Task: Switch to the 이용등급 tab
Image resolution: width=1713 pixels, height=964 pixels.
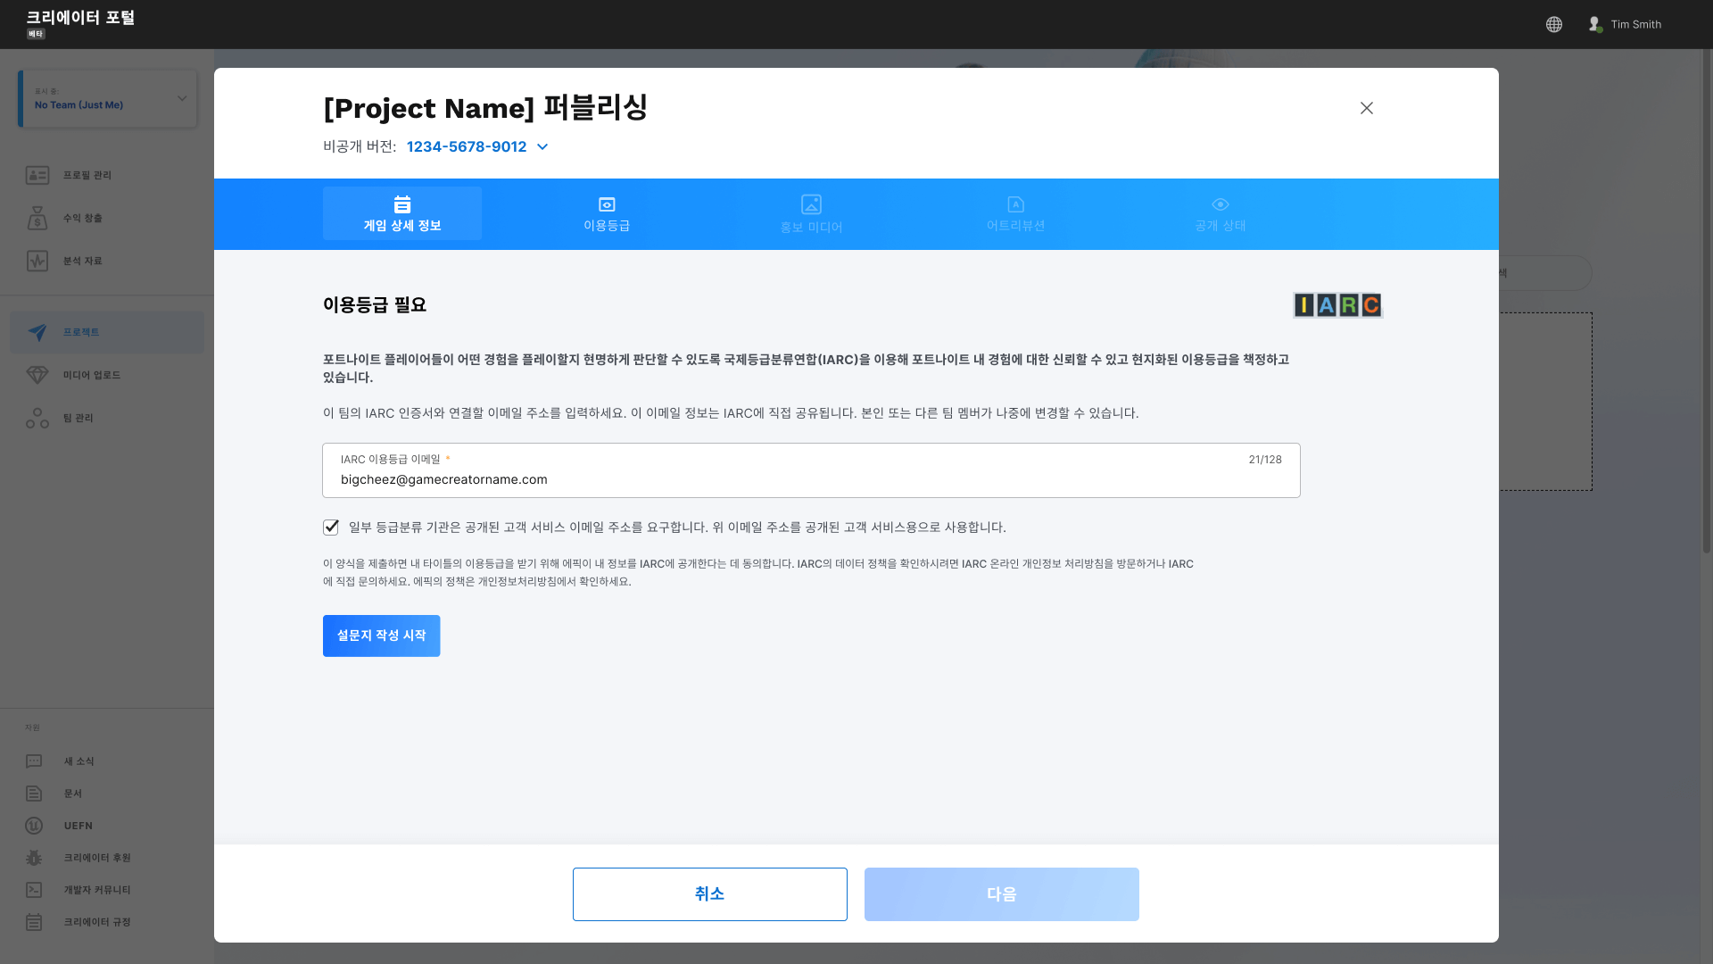Action: pos(606,214)
